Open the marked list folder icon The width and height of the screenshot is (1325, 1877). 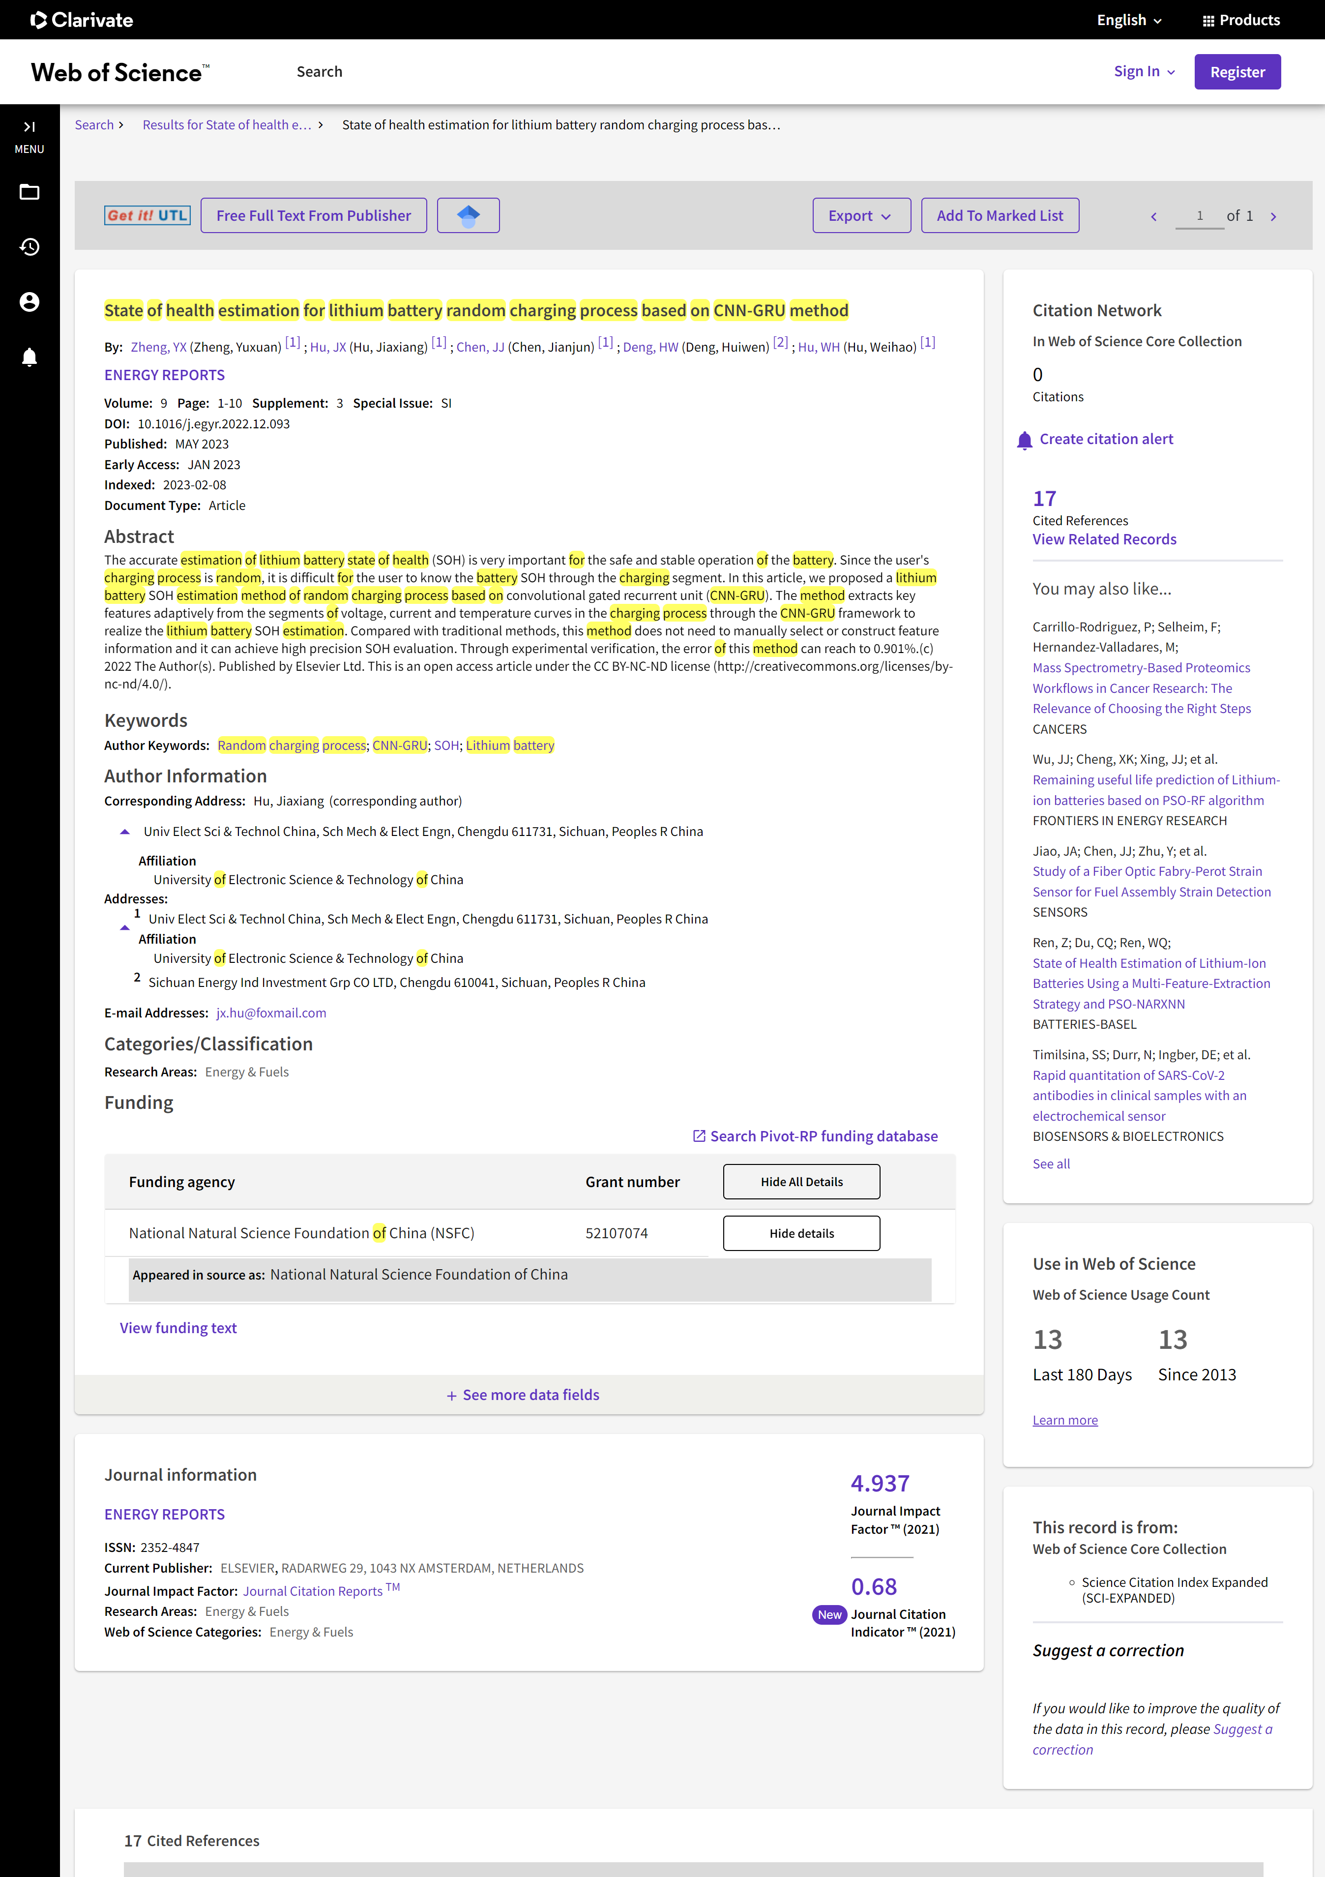pyautogui.click(x=29, y=192)
